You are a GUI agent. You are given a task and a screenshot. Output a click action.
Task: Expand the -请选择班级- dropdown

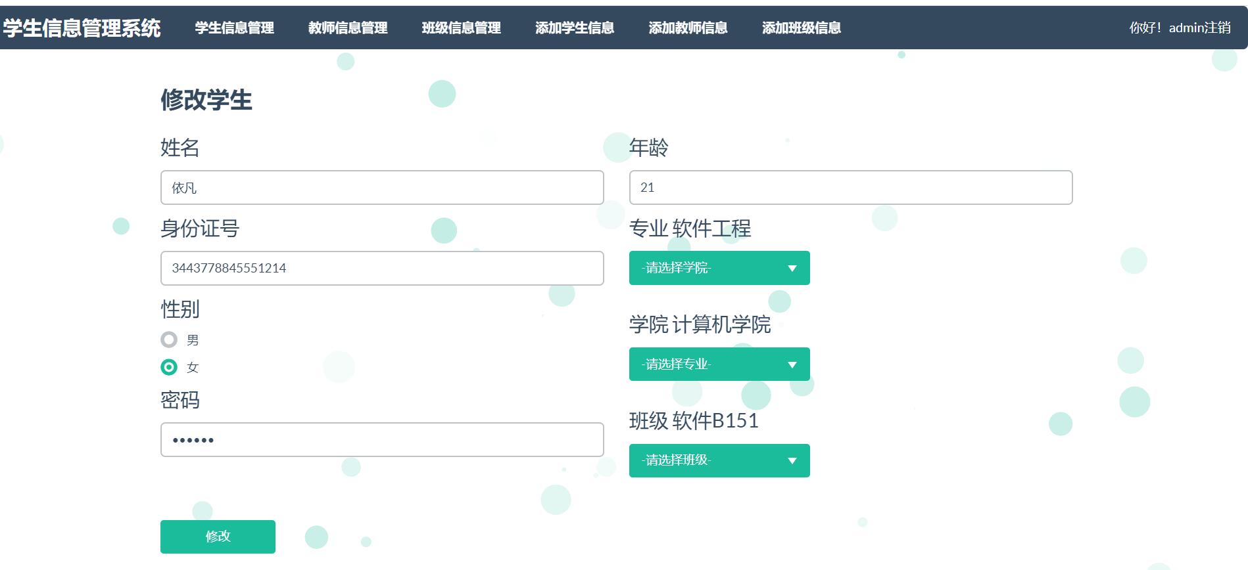[x=719, y=460]
